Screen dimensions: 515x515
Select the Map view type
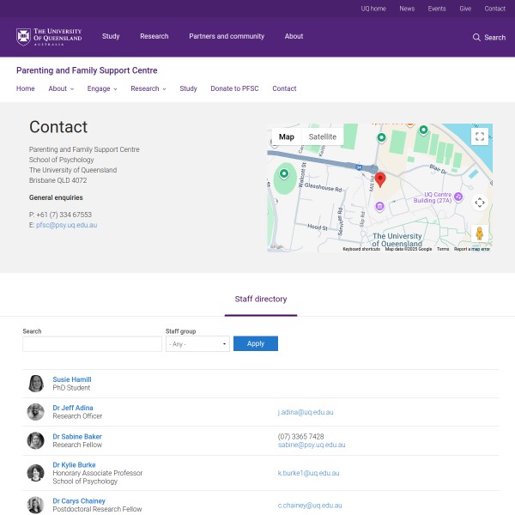pos(287,136)
